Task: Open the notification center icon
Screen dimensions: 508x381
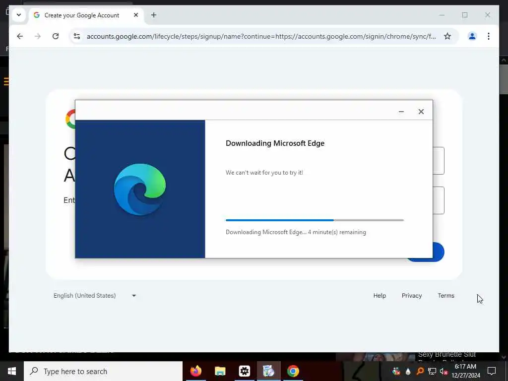Action: click(492, 371)
